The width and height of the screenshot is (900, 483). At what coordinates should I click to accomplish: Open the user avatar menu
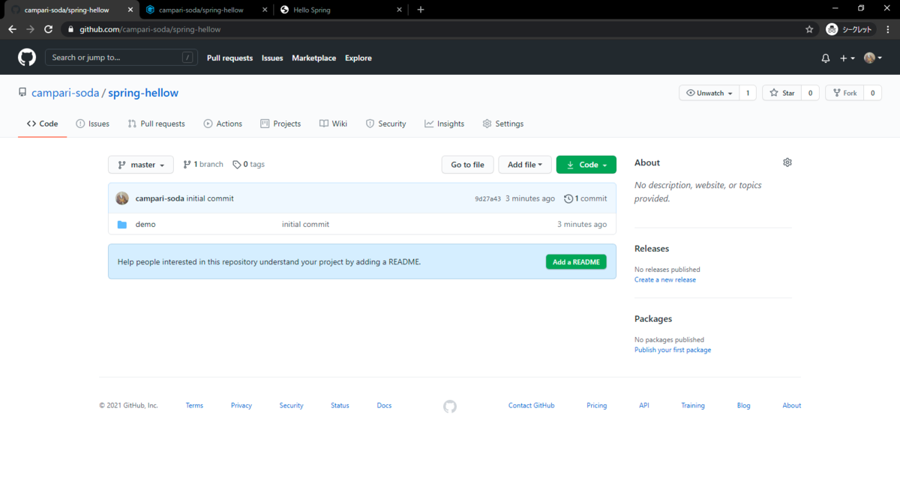(x=872, y=58)
